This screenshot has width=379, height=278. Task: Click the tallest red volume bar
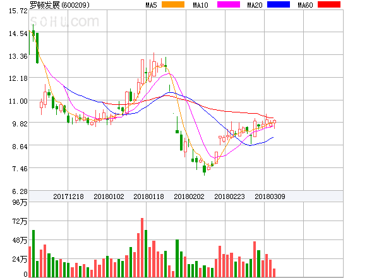tap(142, 248)
